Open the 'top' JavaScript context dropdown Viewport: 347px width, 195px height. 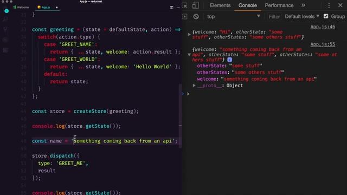tap(233, 17)
